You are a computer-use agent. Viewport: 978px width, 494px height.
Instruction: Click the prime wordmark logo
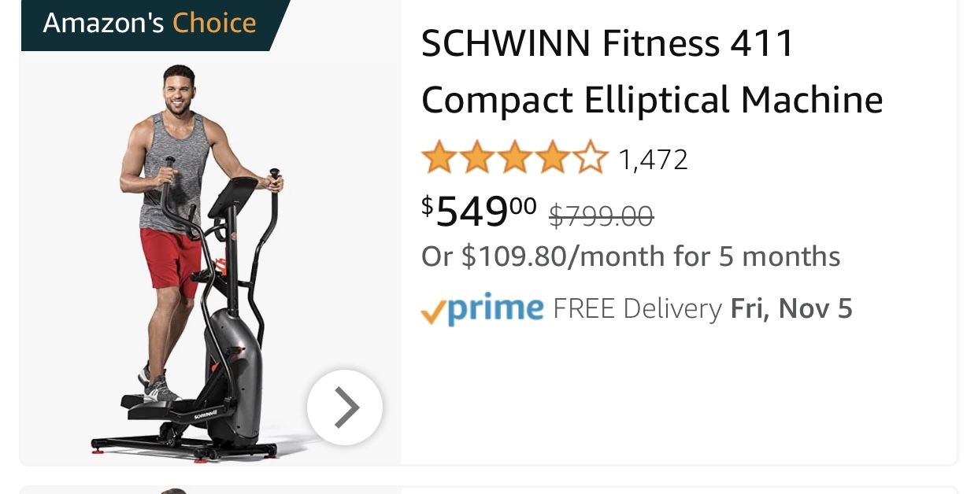492,308
